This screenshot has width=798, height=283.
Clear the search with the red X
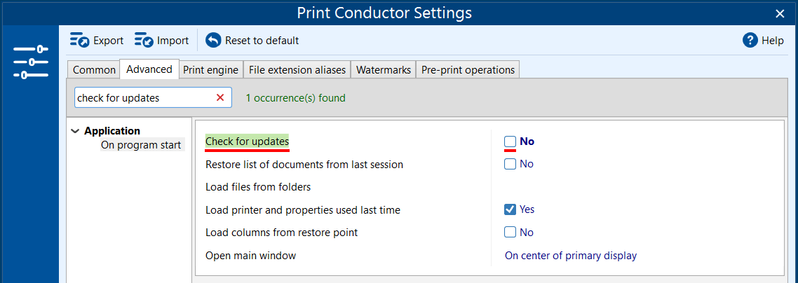click(220, 98)
